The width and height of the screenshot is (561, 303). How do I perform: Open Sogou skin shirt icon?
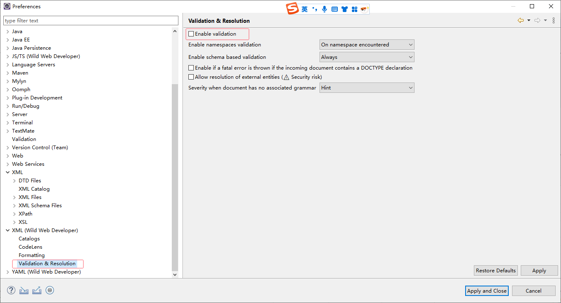(344, 9)
